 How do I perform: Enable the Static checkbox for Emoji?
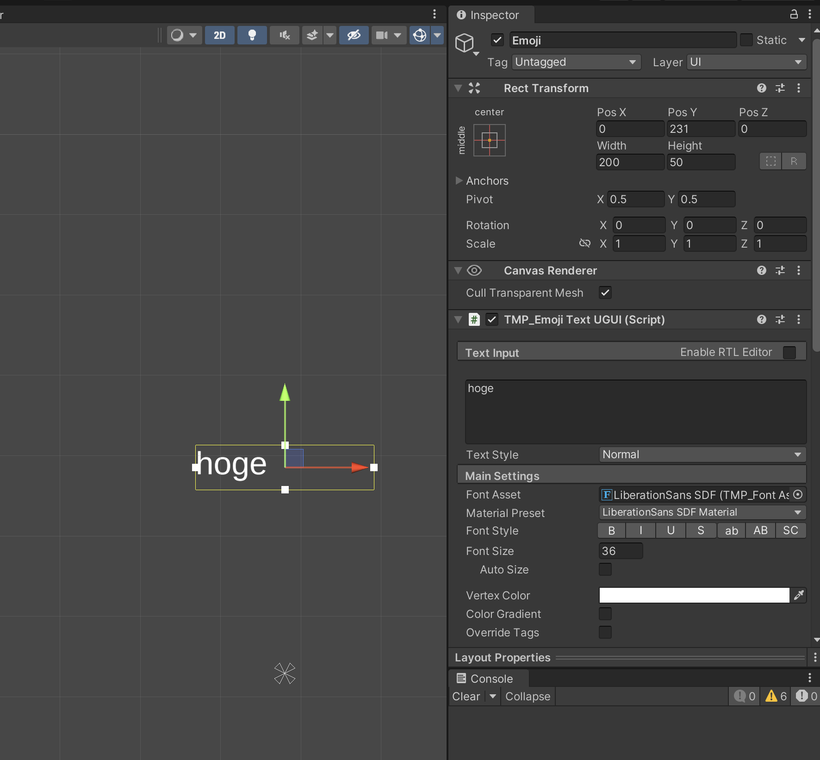(745, 40)
